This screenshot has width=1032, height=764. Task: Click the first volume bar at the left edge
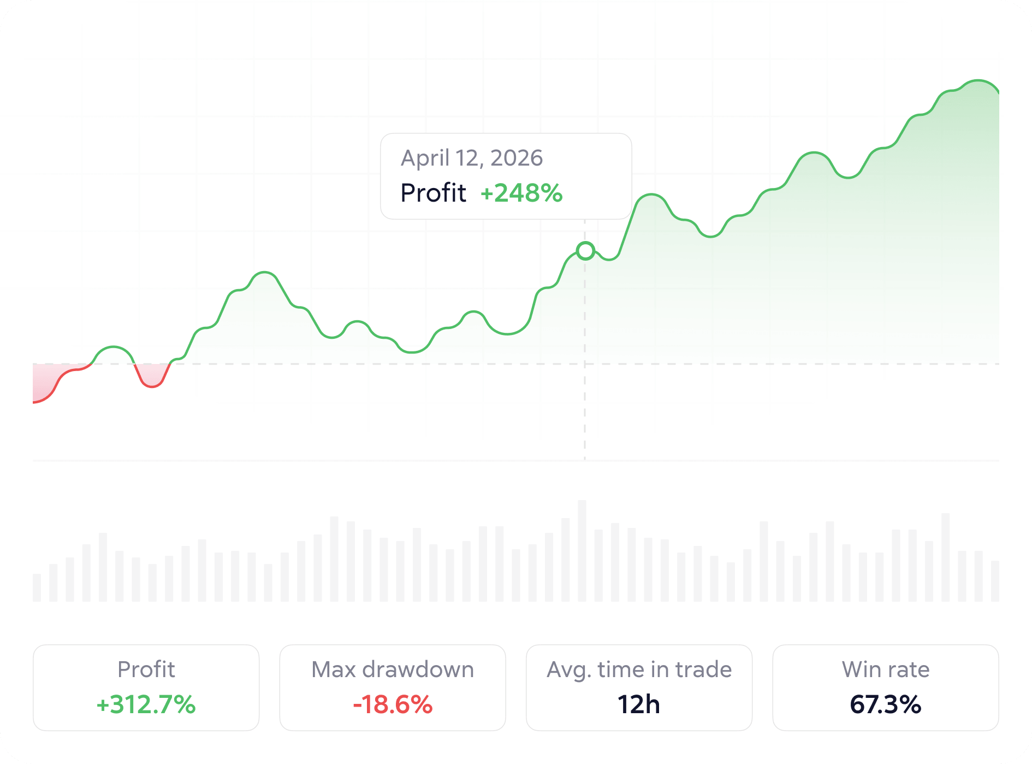click(37, 587)
